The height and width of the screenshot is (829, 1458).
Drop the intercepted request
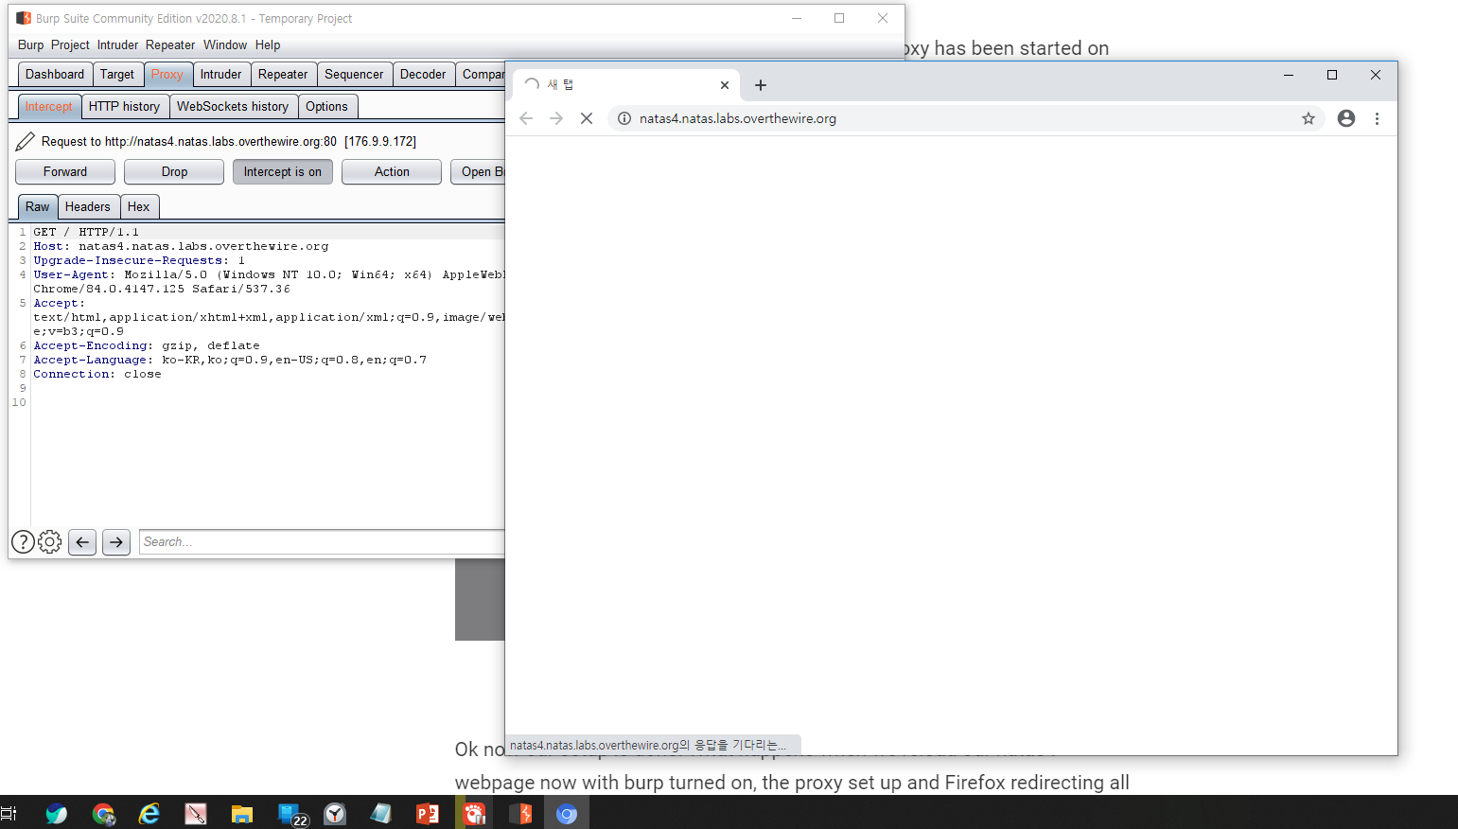pyautogui.click(x=174, y=172)
